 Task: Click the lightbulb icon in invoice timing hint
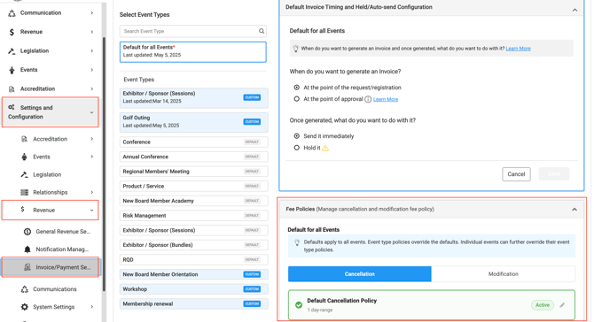[x=295, y=49]
